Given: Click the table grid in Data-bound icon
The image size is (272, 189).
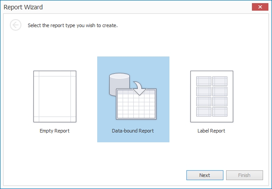Looking at the screenshot, I should coord(136,105).
